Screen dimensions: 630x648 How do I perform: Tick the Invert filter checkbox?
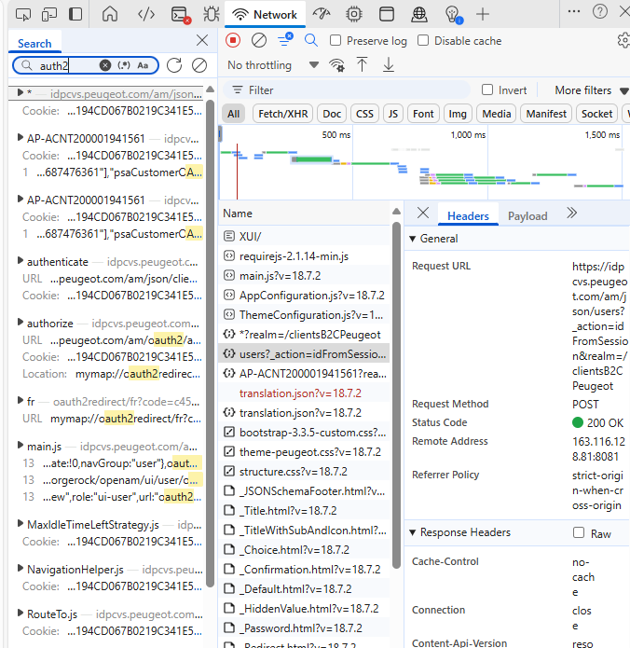(x=487, y=90)
